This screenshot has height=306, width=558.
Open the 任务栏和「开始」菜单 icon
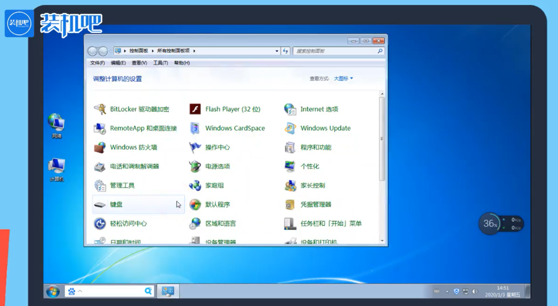(290, 224)
